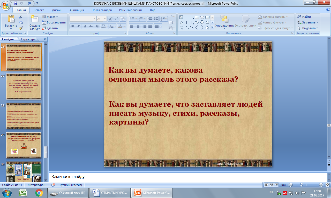Image resolution: width=331 pixels, height=198 pixels.
Task: Open the line spacing dropdown
Action: tap(164, 19)
